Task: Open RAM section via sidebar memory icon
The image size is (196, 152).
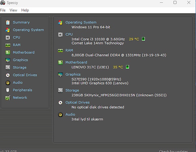Action: coord(8,45)
